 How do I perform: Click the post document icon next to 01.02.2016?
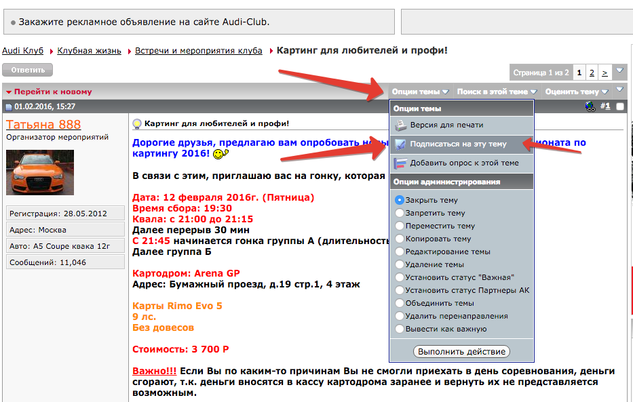click(x=9, y=107)
